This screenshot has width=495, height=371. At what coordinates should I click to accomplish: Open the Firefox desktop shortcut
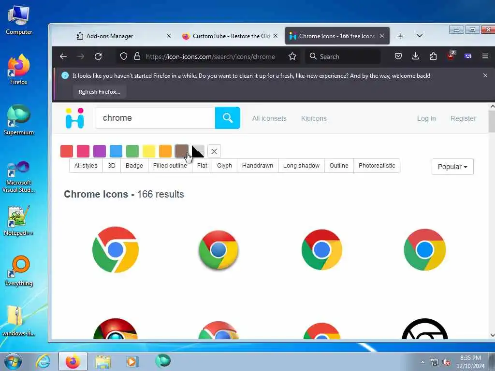point(19,70)
